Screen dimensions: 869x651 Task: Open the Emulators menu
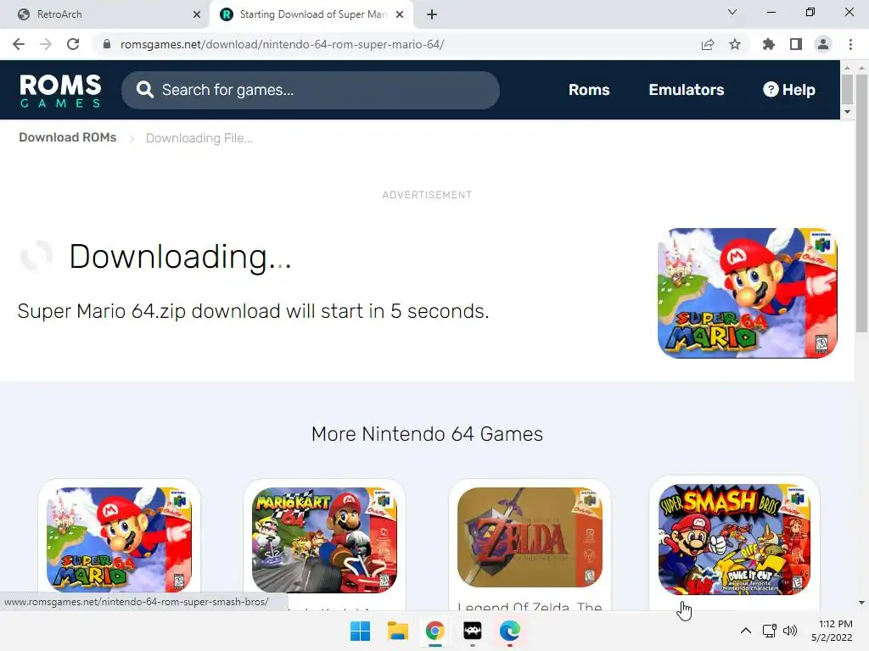click(x=686, y=90)
